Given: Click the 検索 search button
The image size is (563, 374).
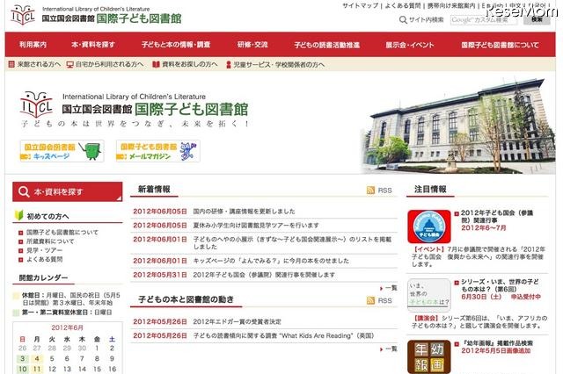Looking at the screenshot, I should 537,19.
